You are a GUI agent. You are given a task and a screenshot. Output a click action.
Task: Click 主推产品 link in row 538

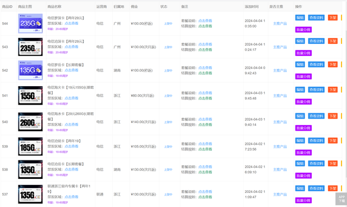coord(280,170)
